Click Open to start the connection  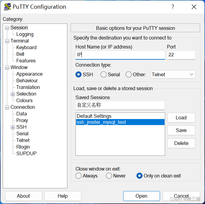[142, 196]
